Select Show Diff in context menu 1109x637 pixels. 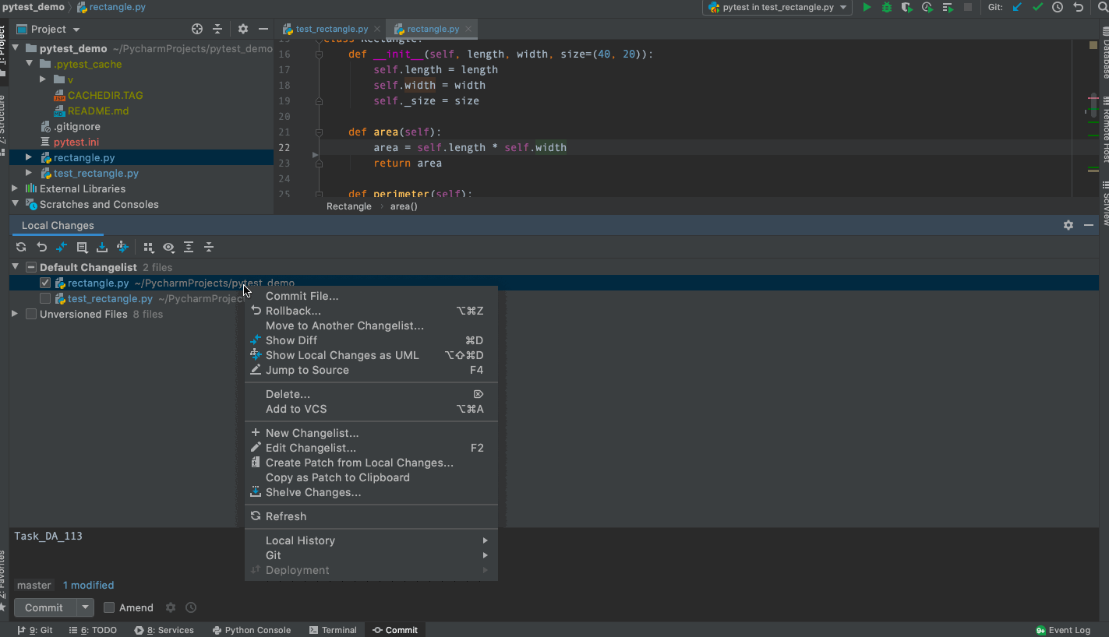(x=371, y=340)
